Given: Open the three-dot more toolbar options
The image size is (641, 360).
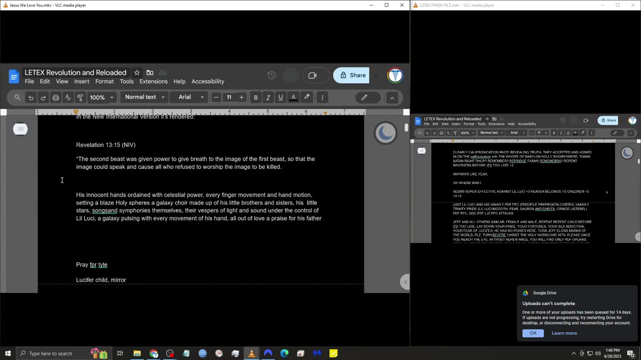Looking at the screenshot, I should (x=323, y=97).
